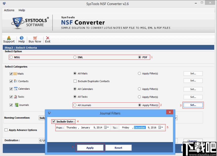Uncheck the Journals category checkbox

pyautogui.click(x=11, y=105)
